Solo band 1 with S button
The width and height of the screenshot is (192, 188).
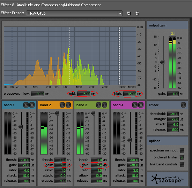[26, 105]
